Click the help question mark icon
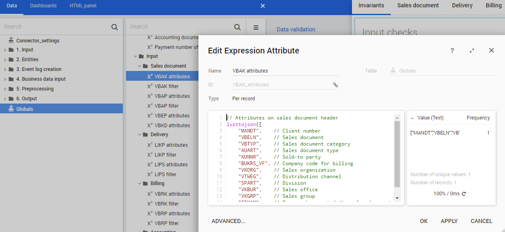 [x=452, y=51]
